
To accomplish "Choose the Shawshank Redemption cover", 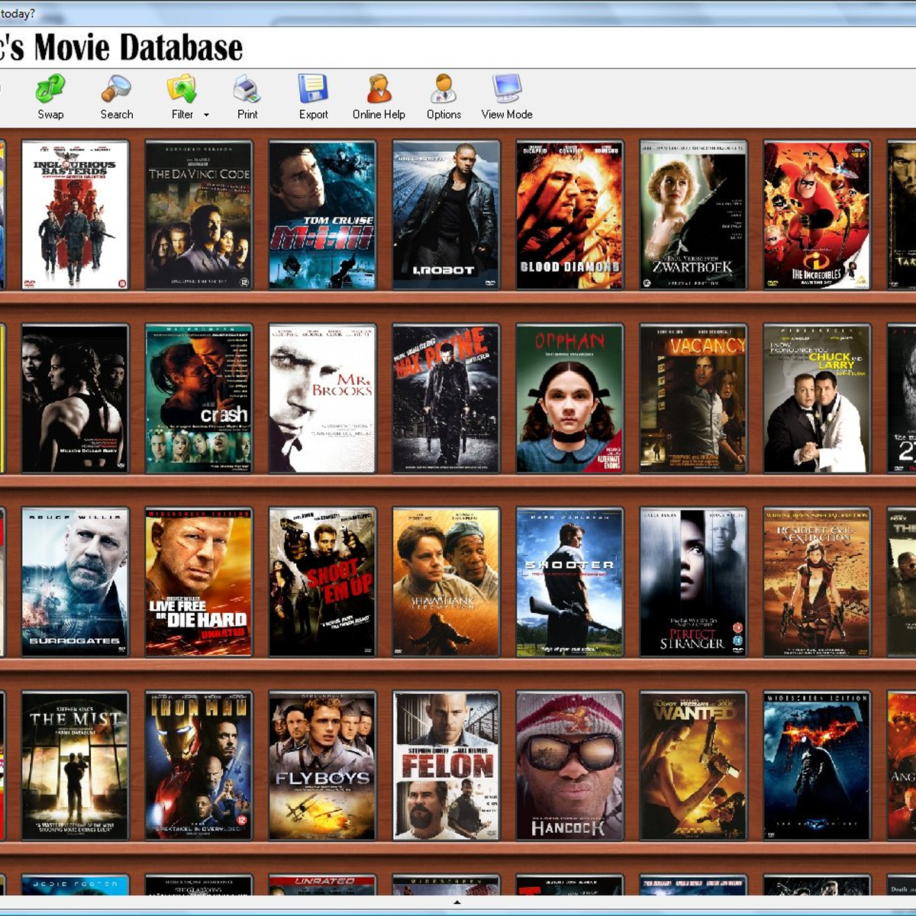I will [x=446, y=582].
